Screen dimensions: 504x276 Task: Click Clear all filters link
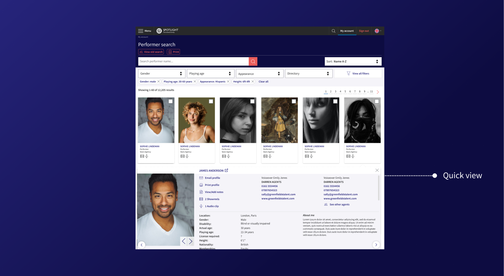click(264, 81)
